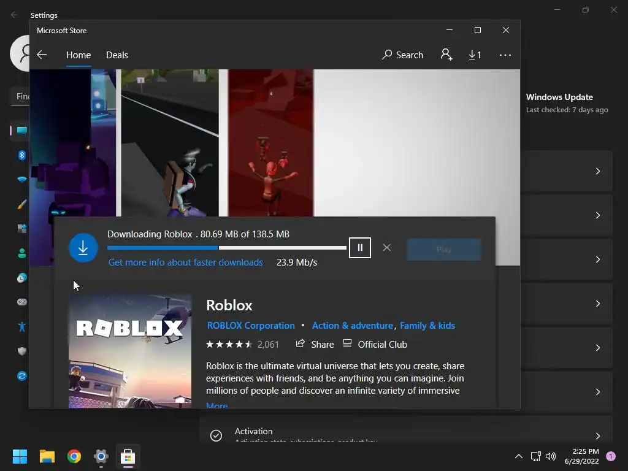Open Privacy & security shield in Settings
Screen dimensions: 628x471
pyautogui.click(x=22, y=351)
